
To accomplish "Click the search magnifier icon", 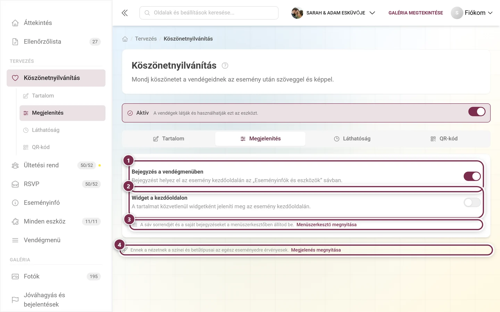I will [x=147, y=13].
